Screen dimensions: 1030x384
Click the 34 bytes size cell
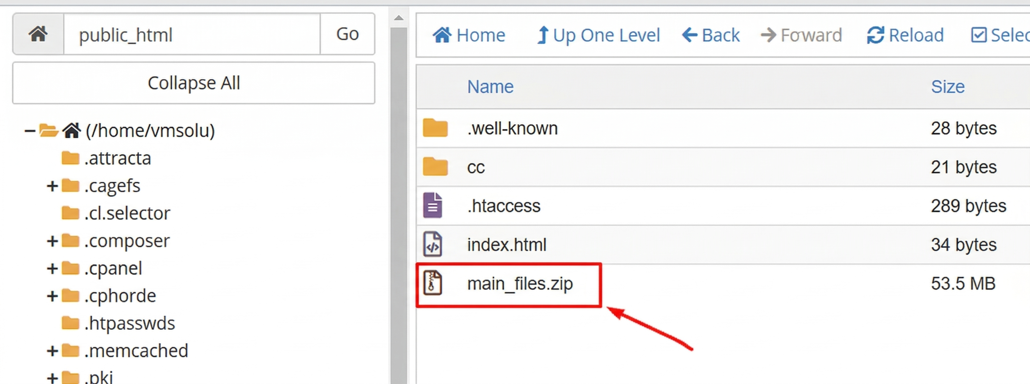click(964, 245)
